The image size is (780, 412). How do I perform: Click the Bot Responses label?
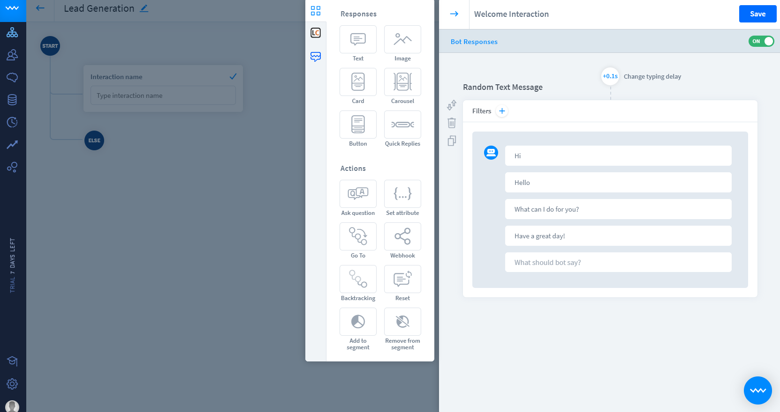coord(474,42)
